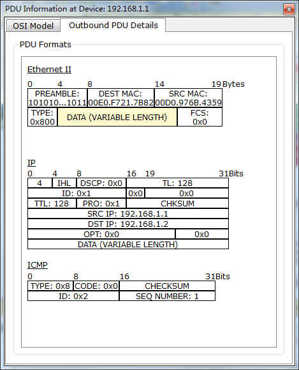299x370 pixels.
Task: Click the DSCP 0x0 field
Action: (101, 183)
